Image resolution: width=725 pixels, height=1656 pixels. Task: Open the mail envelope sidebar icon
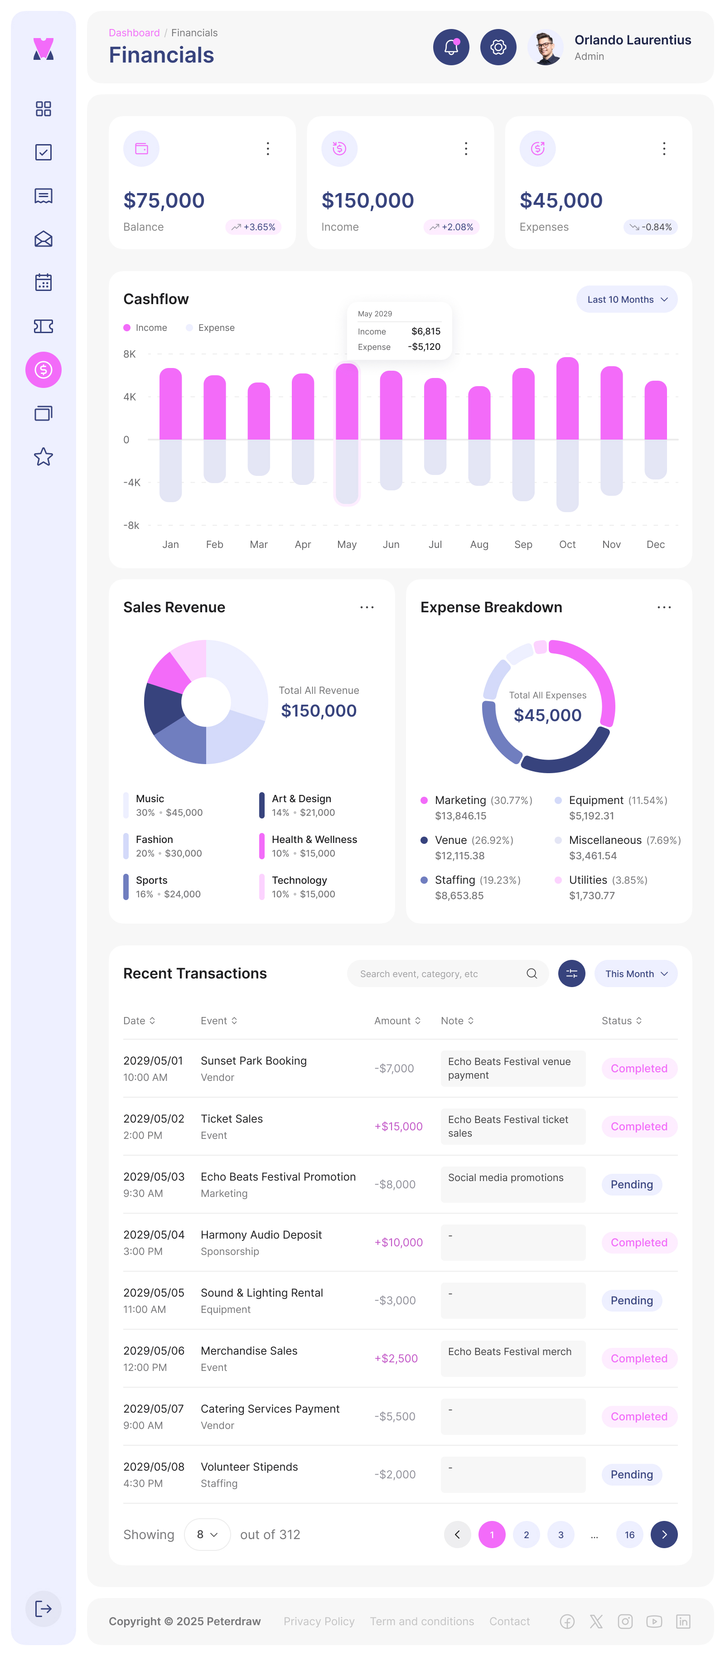tap(43, 239)
